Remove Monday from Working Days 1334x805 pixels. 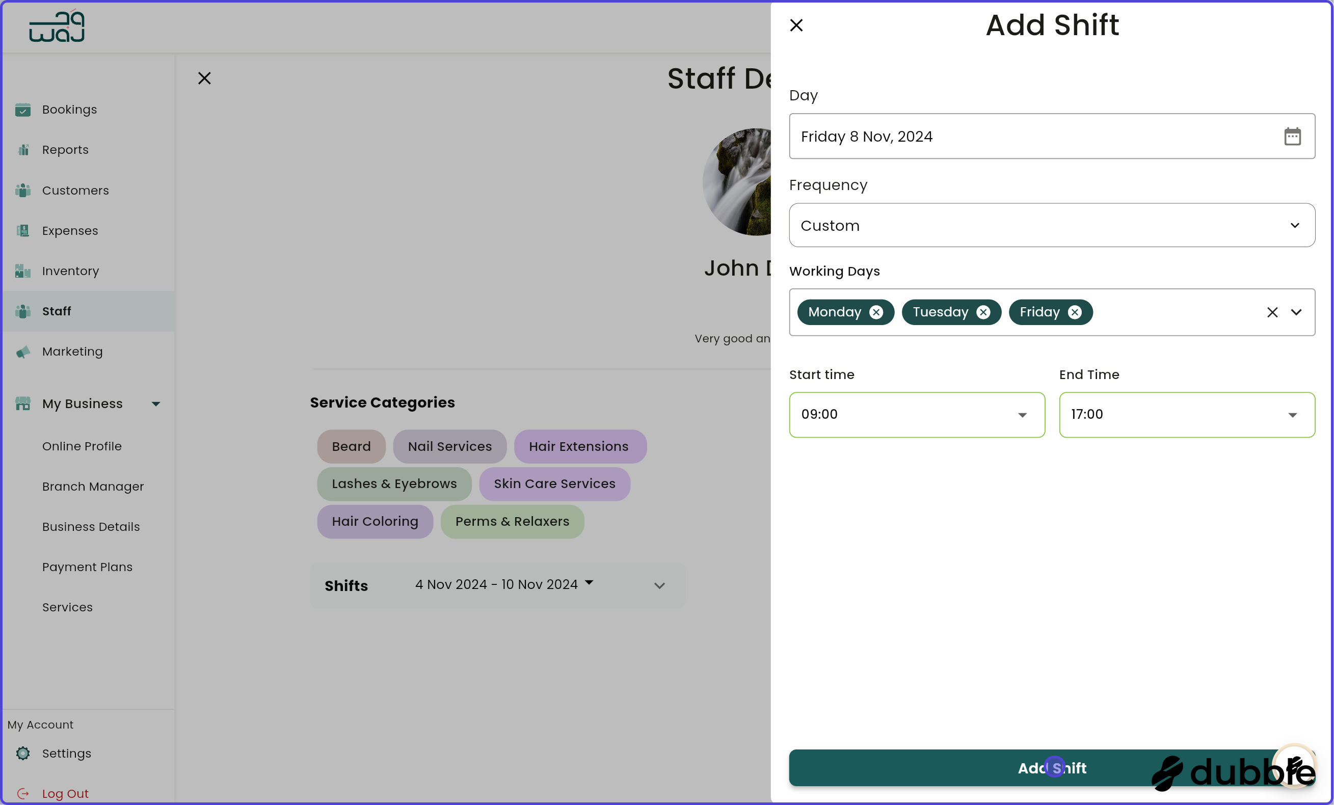point(877,312)
